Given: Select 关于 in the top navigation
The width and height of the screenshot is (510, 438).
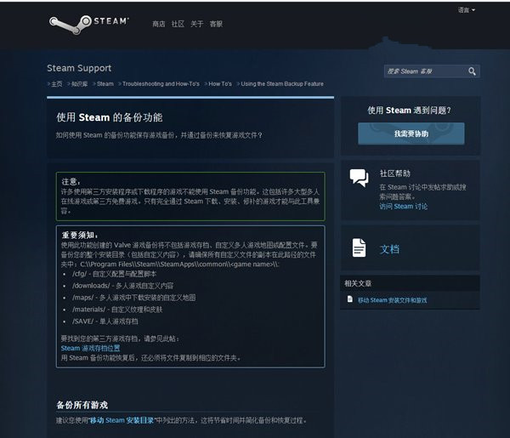Looking at the screenshot, I should click(197, 24).
